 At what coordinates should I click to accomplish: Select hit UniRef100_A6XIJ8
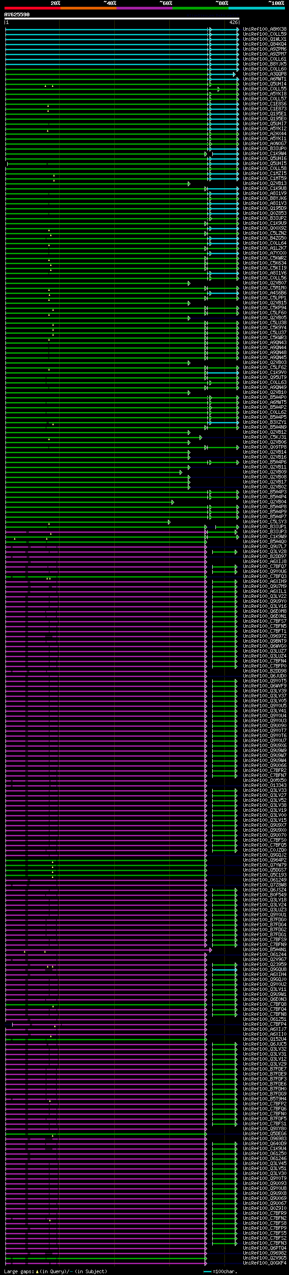(x=265, y=561)
